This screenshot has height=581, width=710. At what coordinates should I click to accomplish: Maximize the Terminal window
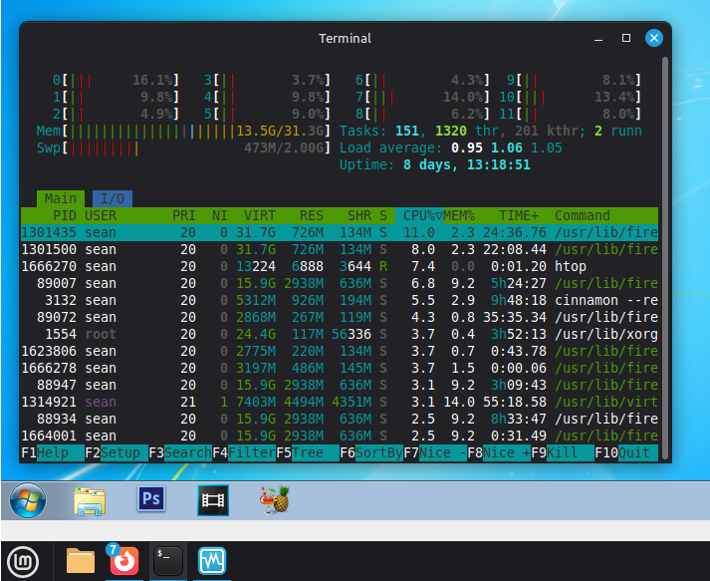click(x=626, y=38)
